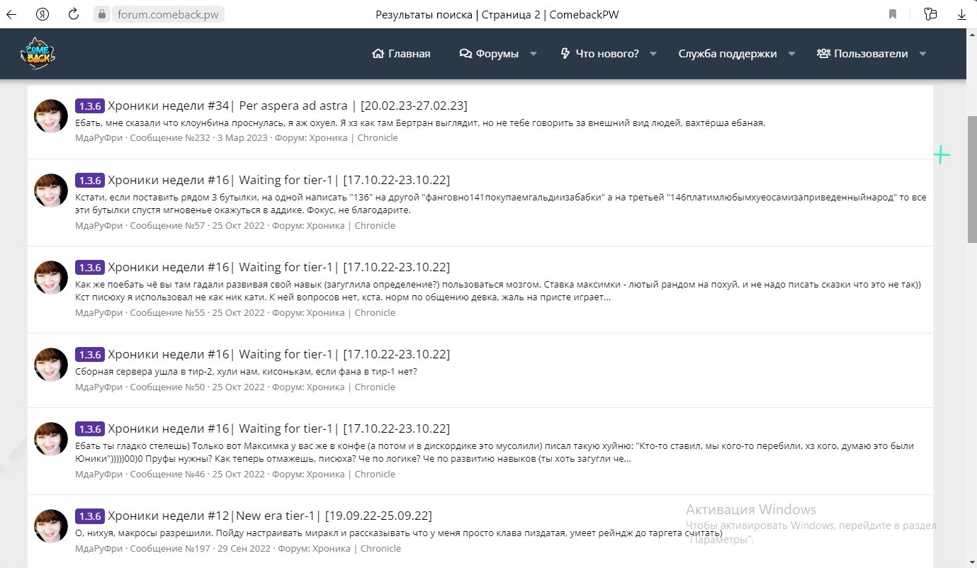Click the teal plus icon at right edge
977x568 pixels.
[942, 155]
